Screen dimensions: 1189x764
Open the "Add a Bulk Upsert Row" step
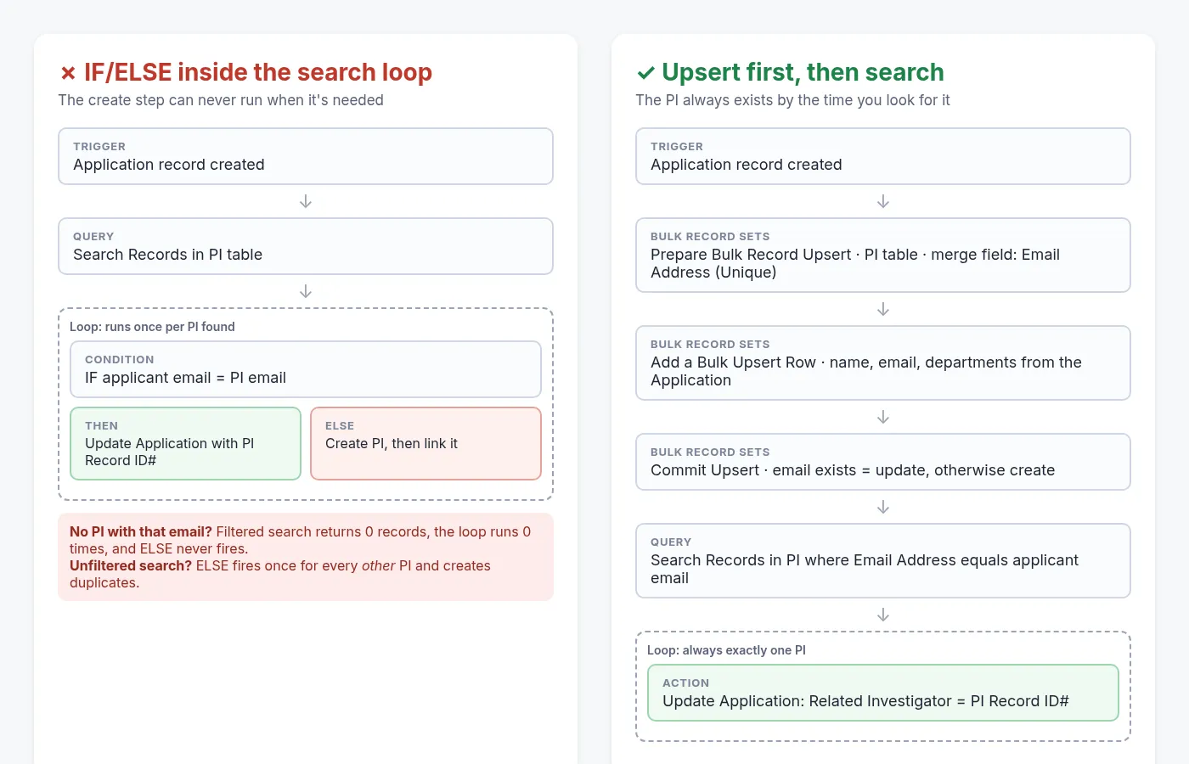(x=883, y=363)
